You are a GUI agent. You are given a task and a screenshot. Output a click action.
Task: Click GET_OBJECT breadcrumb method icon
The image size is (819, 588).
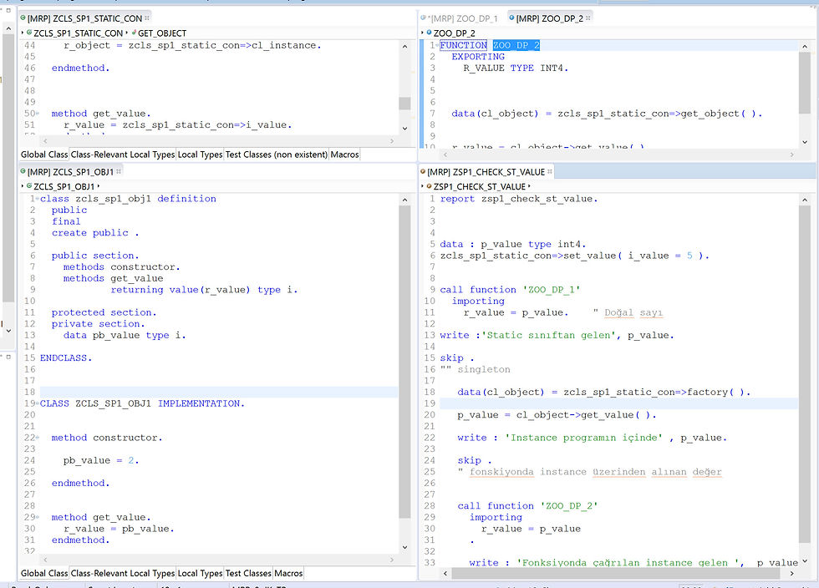click(x=134, y=33)
